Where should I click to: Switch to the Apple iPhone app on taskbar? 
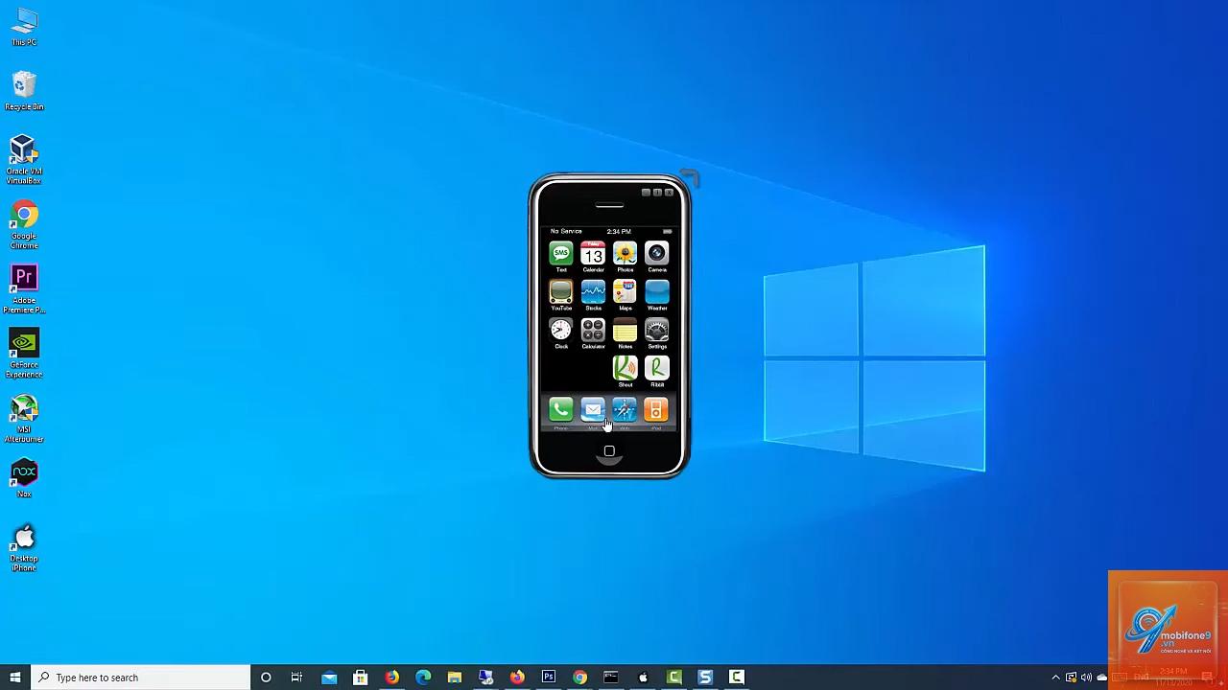643,678
